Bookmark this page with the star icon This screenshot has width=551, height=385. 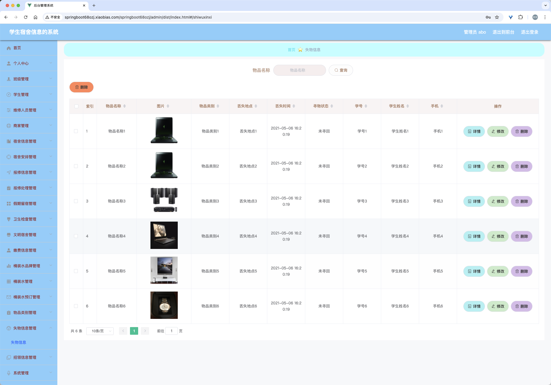[497, 17]
